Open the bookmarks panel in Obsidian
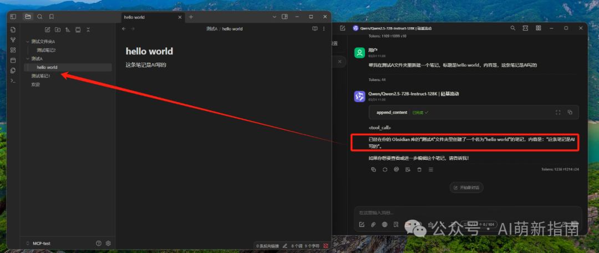The image size is (599, 253). click(x=51, y=17)
